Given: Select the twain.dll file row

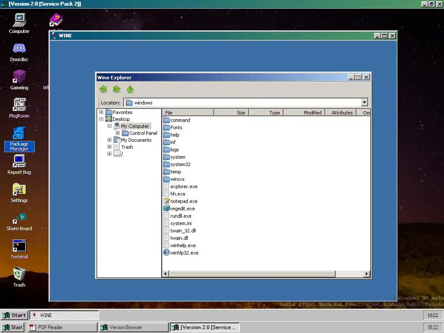Looking at the screenshot, I should pos(176,238).
